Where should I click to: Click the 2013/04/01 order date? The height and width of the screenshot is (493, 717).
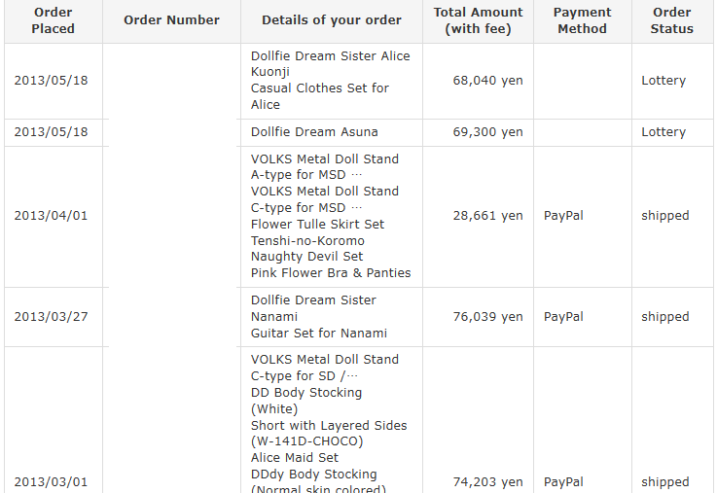[x=51, y=216]
